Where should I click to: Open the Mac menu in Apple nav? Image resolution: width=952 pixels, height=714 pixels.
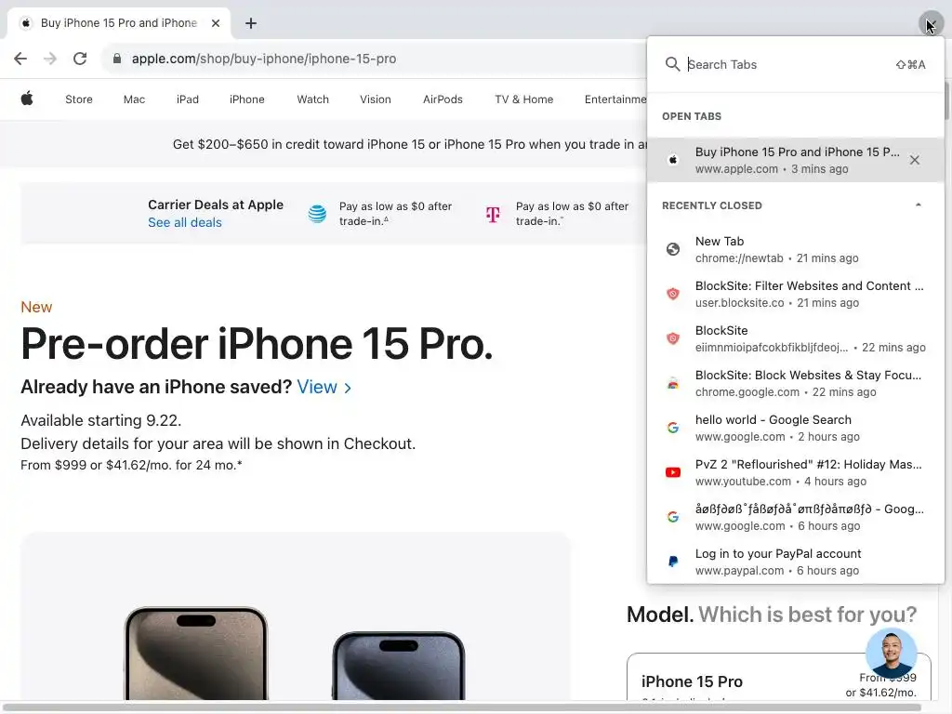click(x=134, y=99)
